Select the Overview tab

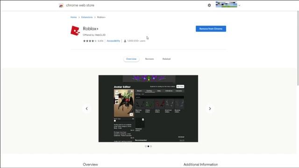point(131,59)
